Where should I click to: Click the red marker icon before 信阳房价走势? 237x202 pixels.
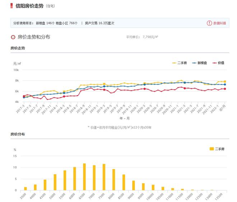(12, 6)
